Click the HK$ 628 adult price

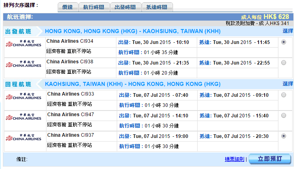(276, 17)
